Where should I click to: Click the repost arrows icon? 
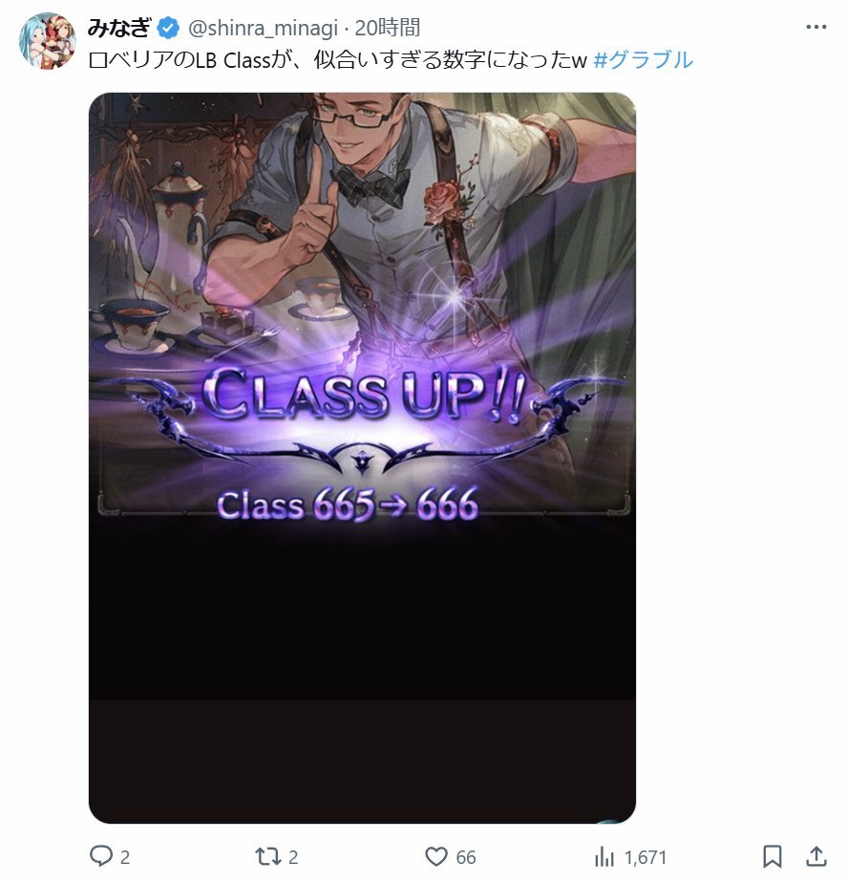click(266, 856)
